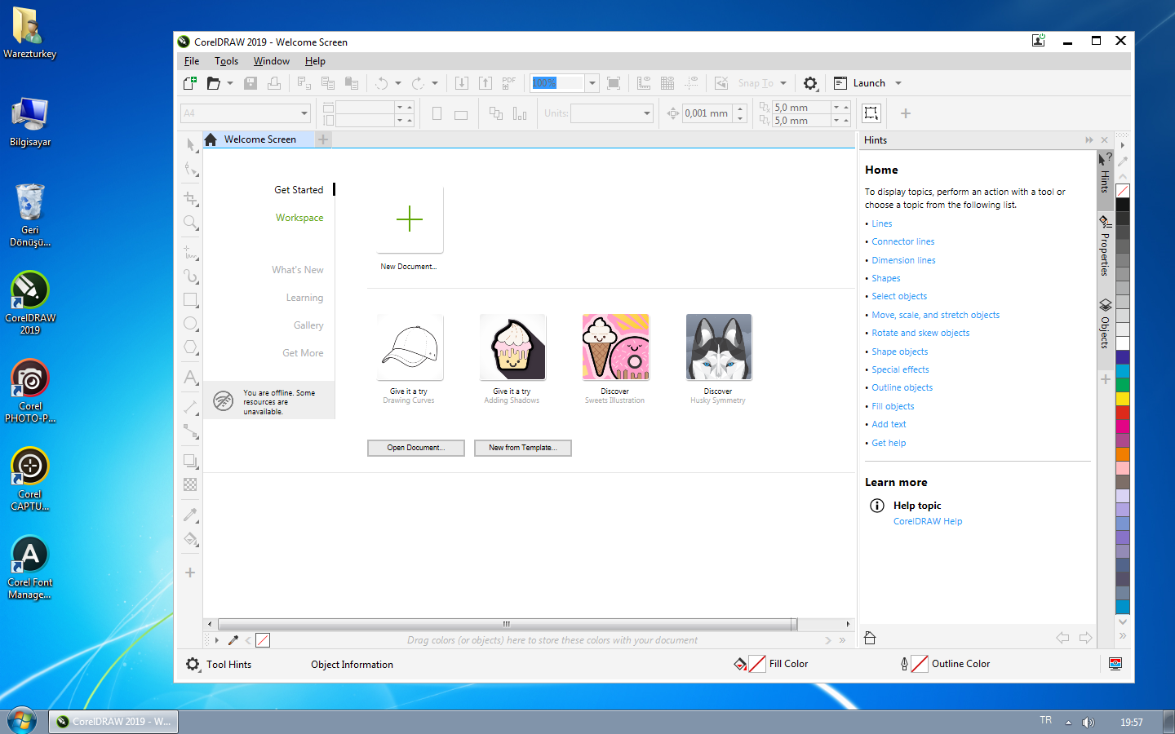Image resolution: width=1175 pixels, height=734 pixels.
Task: Select the Transparency checkerboard tool
Action: (x=191, y=484)
